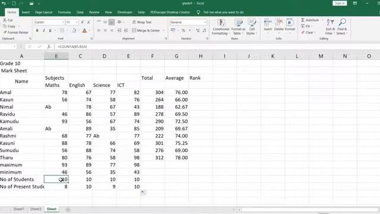380x214 pixels.
Task: Expand Alignment group dialog launcher
Action: click(166, 39)
